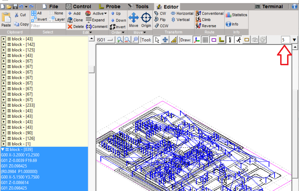Select All blocks
This screenshot has height=191, width=299.
tap(37, 13)
